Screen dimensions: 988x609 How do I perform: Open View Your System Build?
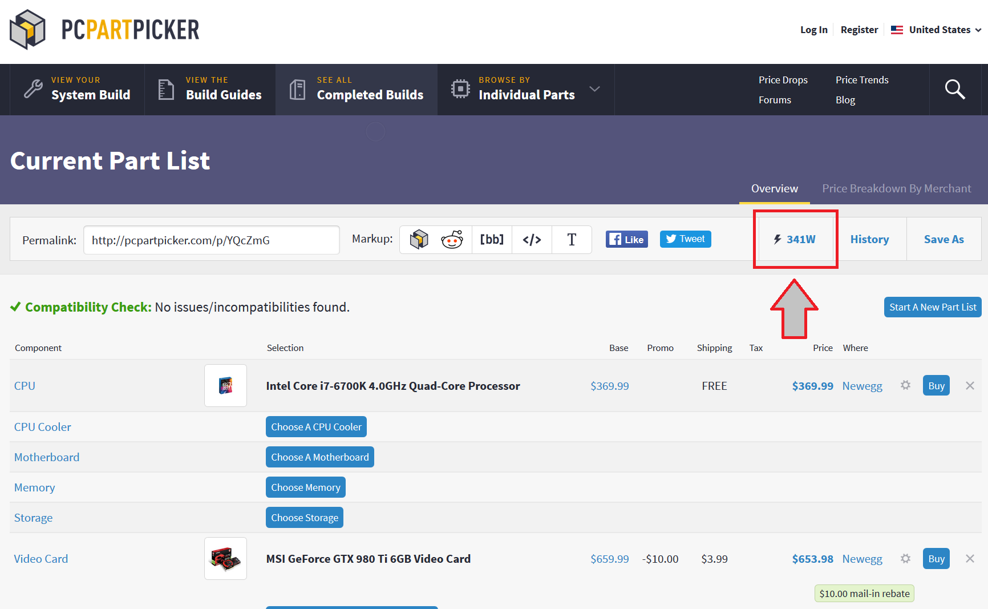pyautogui.click(x=78, y=90)
